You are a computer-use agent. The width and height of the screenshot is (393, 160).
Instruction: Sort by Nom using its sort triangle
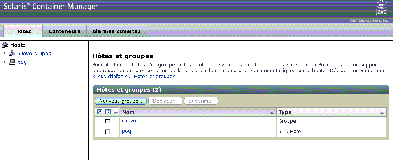click(272, 113)
